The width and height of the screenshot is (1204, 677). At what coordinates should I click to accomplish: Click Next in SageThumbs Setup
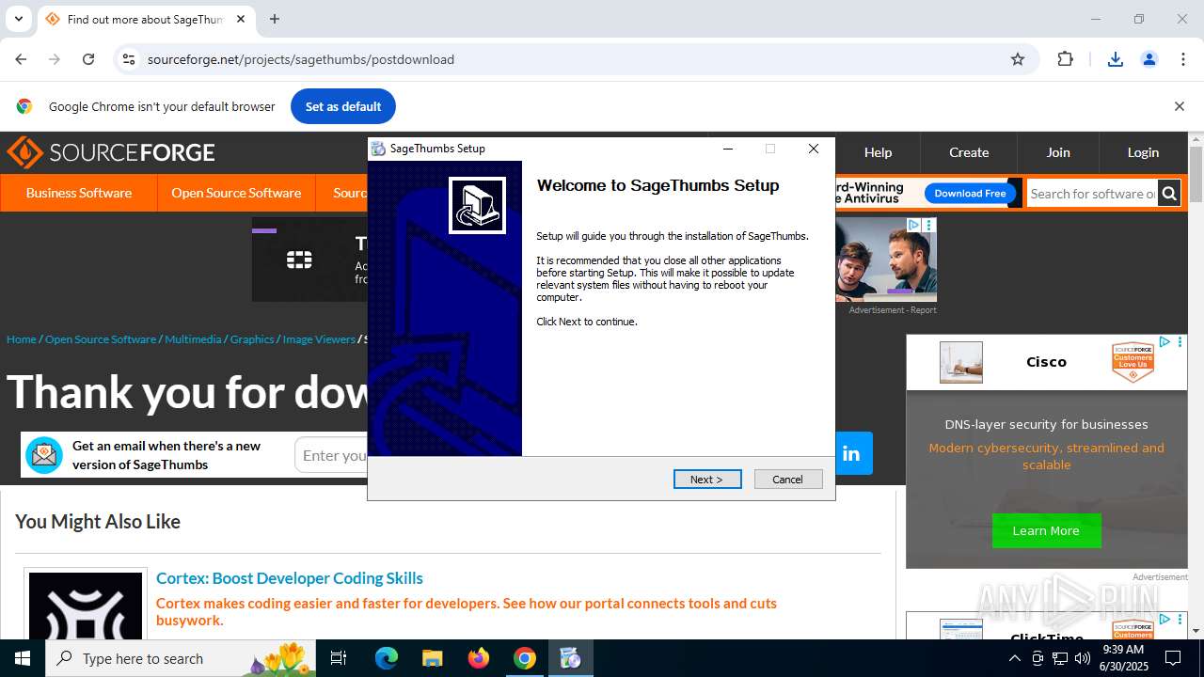tap(707, 480)
